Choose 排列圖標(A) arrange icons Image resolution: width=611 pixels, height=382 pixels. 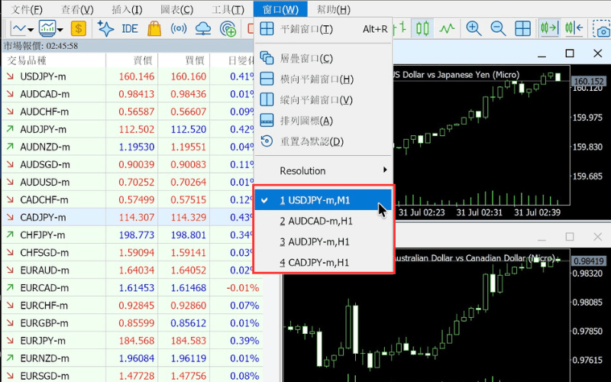pos(323,121)
